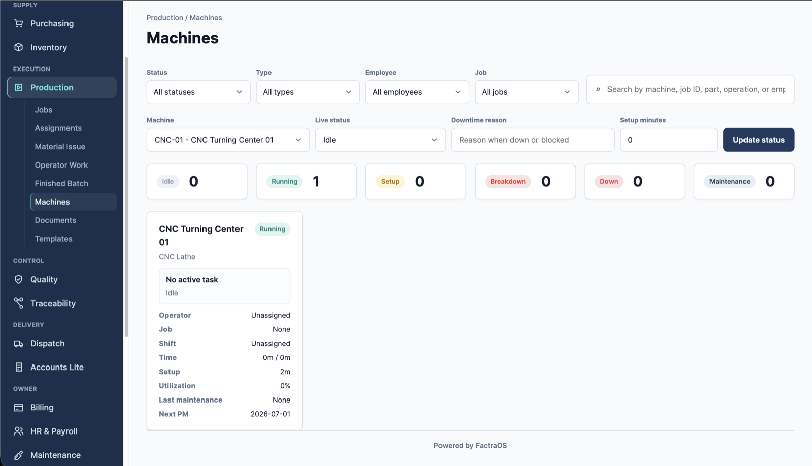This screenshot has height=466, width=812.
Task: Click the Update status button
Action: click(758, 140)
